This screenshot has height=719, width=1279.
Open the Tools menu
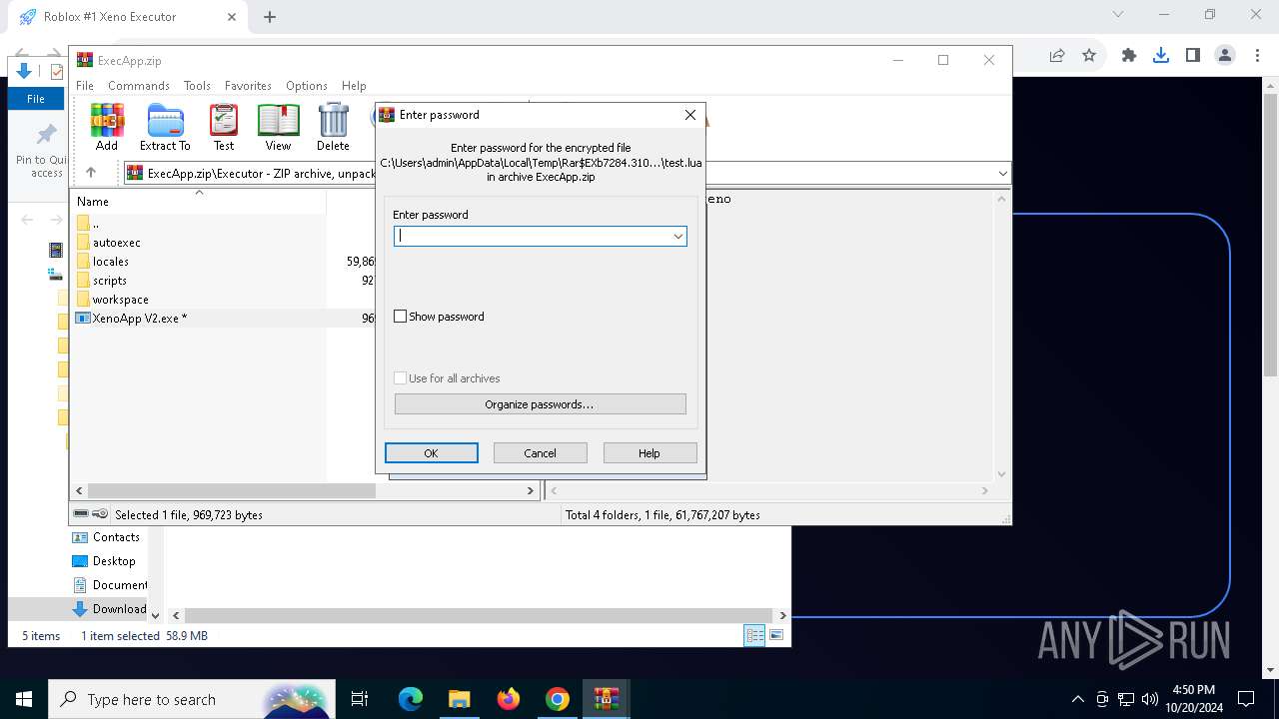tap(197, 86)
